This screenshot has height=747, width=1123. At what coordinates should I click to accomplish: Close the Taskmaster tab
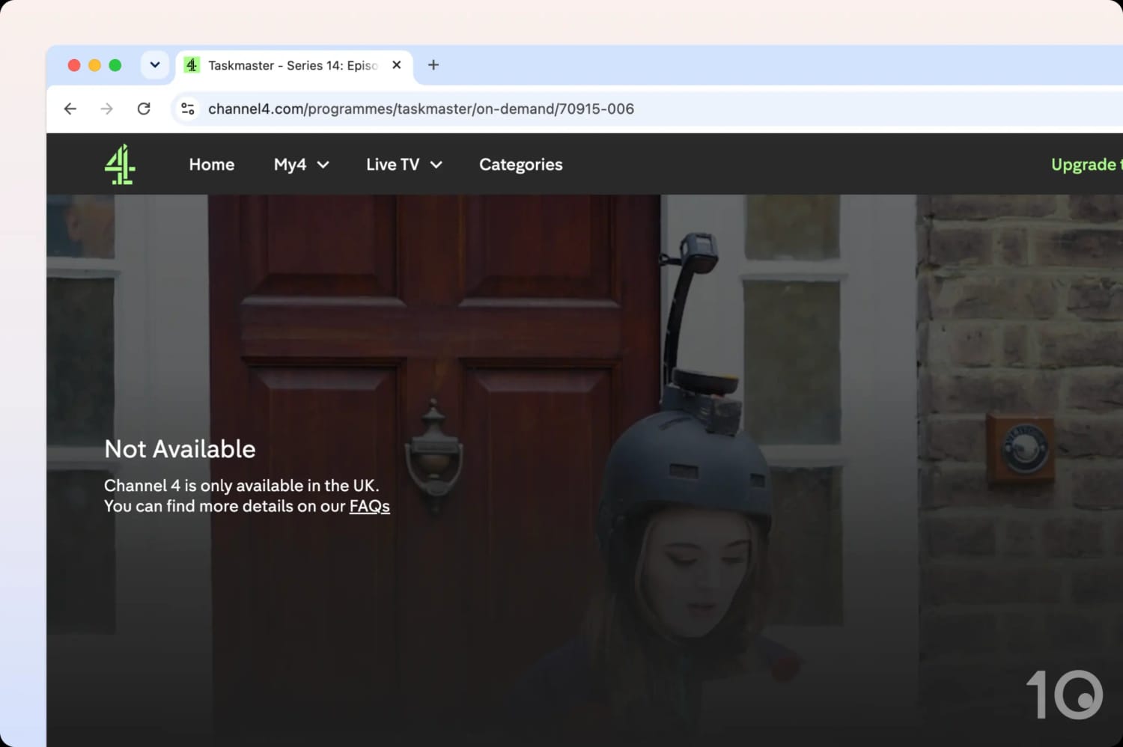point(397,65)
